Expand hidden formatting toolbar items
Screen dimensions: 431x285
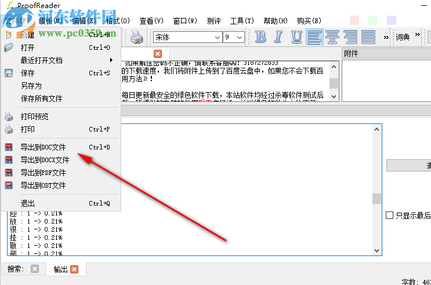click(x=386, y=37)
